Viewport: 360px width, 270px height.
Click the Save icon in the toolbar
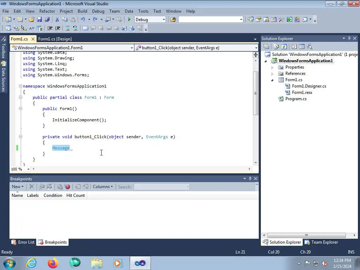click(39, 20)
